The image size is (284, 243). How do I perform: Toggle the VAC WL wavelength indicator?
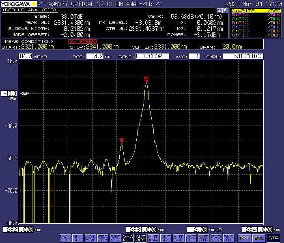point(128,238)
